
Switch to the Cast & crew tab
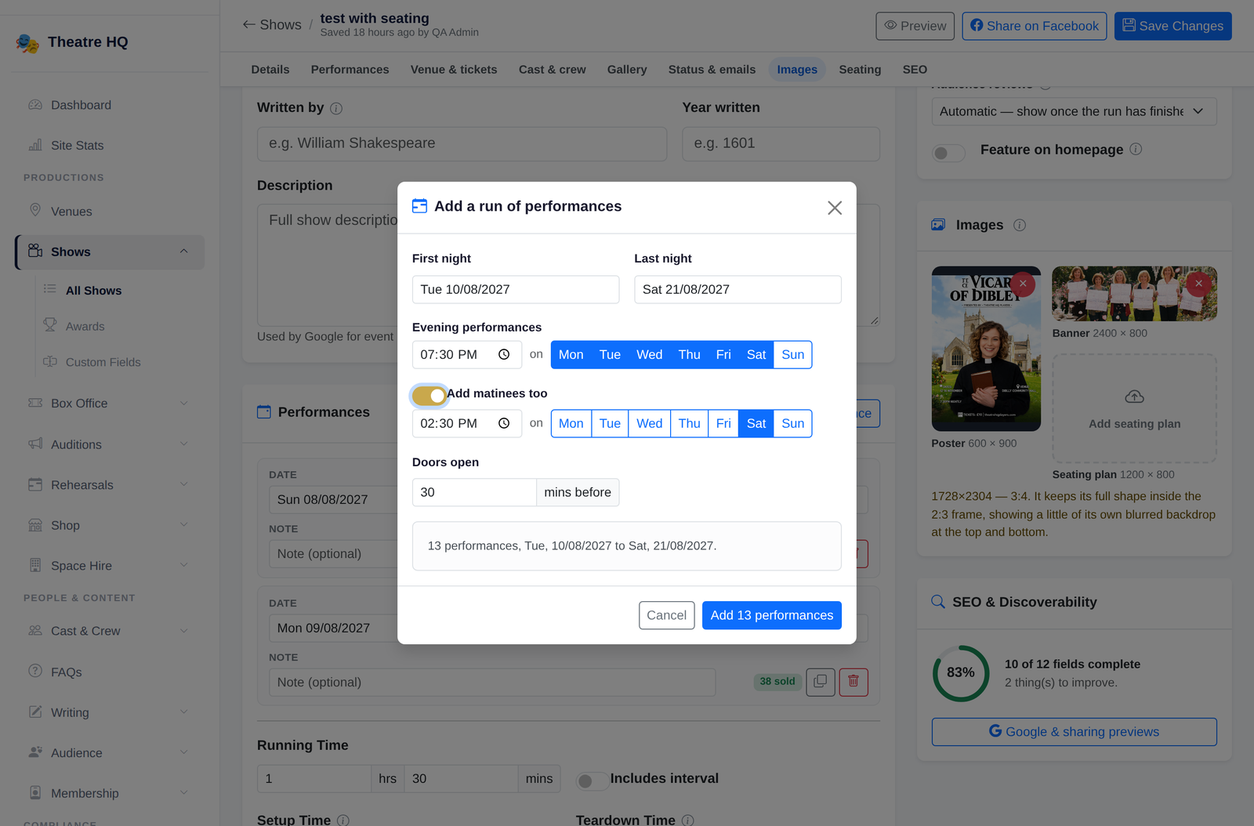pyautogui.click(x=553, y=70)
